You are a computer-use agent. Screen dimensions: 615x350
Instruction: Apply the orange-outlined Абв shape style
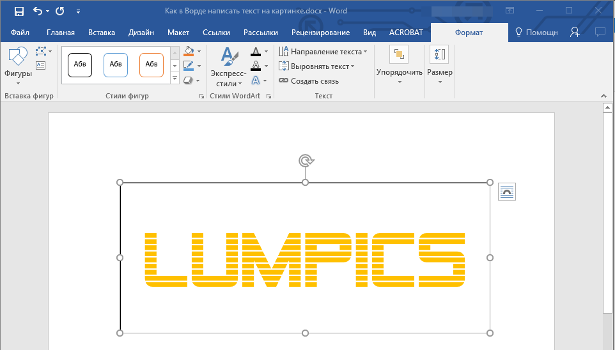pos(152,64)
